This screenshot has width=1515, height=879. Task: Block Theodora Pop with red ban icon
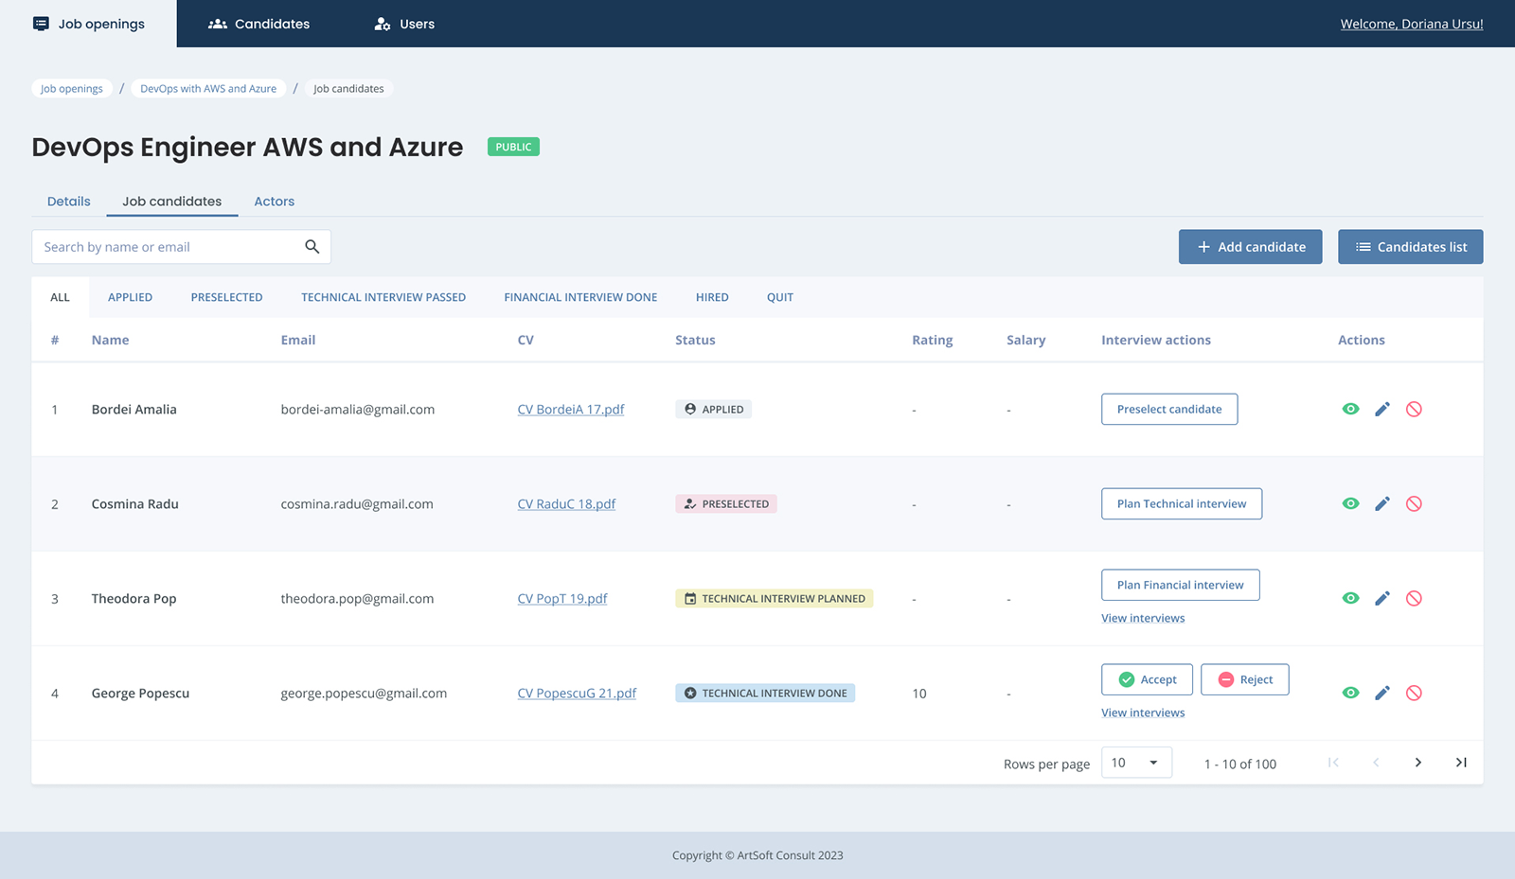pos(1414,598)
